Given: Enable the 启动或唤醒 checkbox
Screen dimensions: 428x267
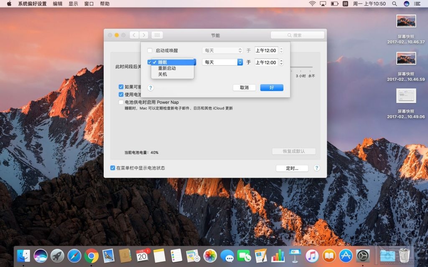Looking at the screenshot, I should pyautogui.click(x=150, y=49).
